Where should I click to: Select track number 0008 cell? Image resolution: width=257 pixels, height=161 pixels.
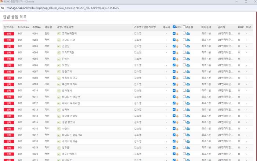(35, 78)
